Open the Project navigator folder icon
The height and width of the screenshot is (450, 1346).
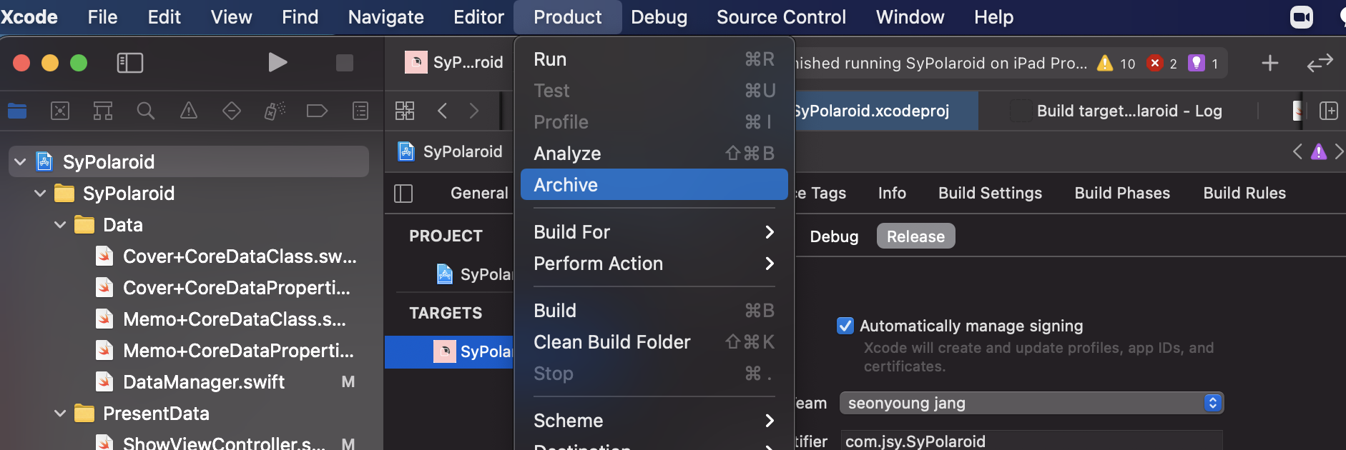click(17, 111)
